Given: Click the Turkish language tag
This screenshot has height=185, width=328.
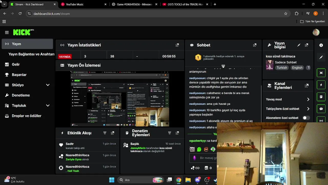Looking at the screenshot, I should tap(282, 68).
